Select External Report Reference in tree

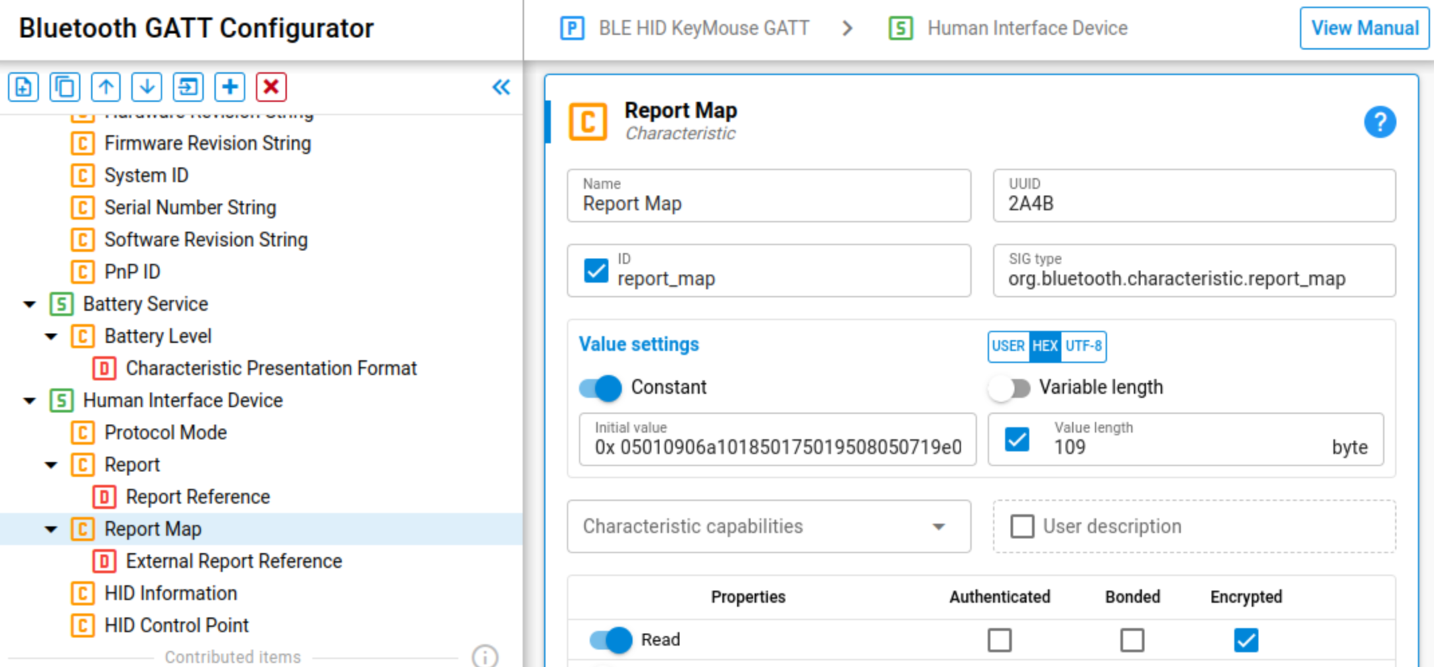coord(234,561)
